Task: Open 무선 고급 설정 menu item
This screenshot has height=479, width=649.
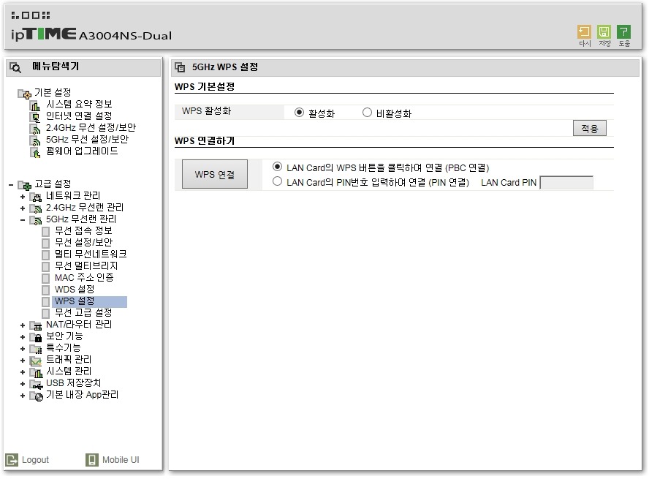Action: coord(83,313)
